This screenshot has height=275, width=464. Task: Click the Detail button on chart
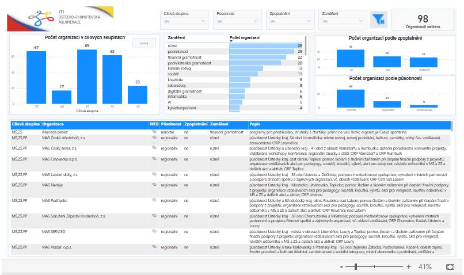click(x=144, y=43)
